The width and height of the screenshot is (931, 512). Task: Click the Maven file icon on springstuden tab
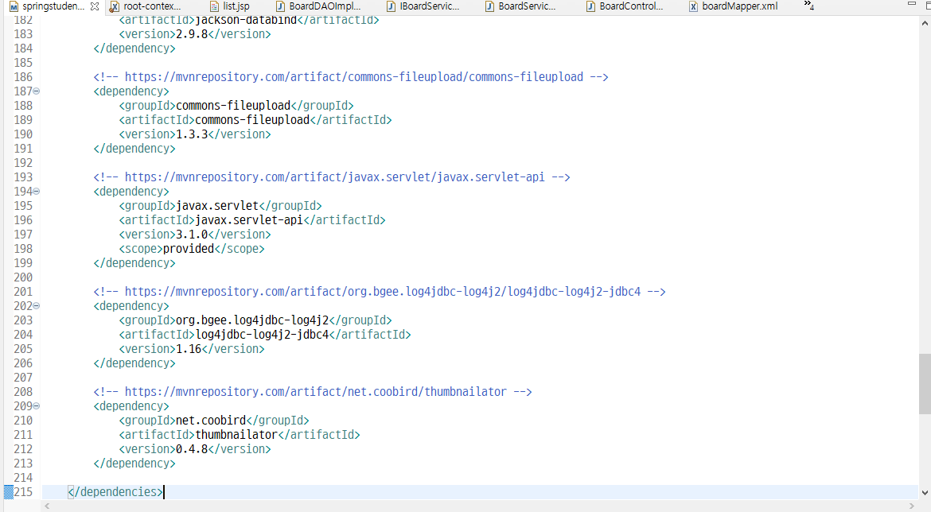[14, 7]
